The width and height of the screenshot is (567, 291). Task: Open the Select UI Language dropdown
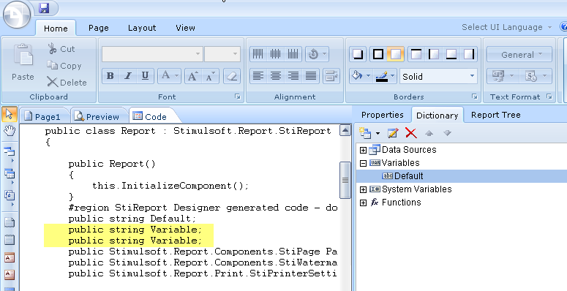click(x=506, y=27)
